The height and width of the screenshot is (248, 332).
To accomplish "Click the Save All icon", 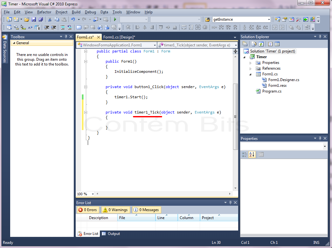I will pos(41,19).
